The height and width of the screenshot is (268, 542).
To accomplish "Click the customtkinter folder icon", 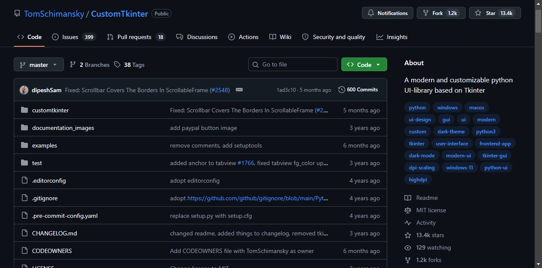I will click(x=24, y=110).
